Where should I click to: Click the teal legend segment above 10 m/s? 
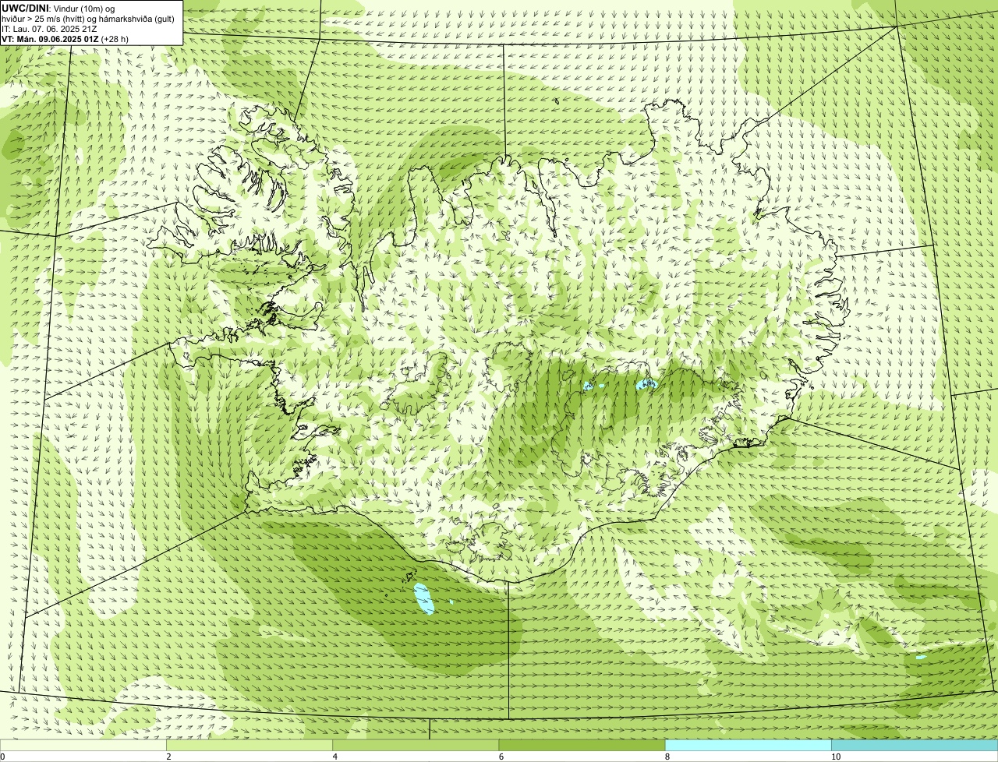click(x=915, y=745)
